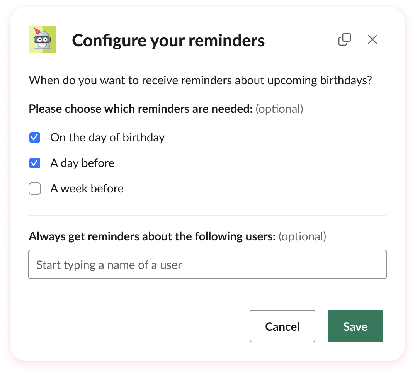Enable the 'A week before' reminder

(x=34, y=189)
